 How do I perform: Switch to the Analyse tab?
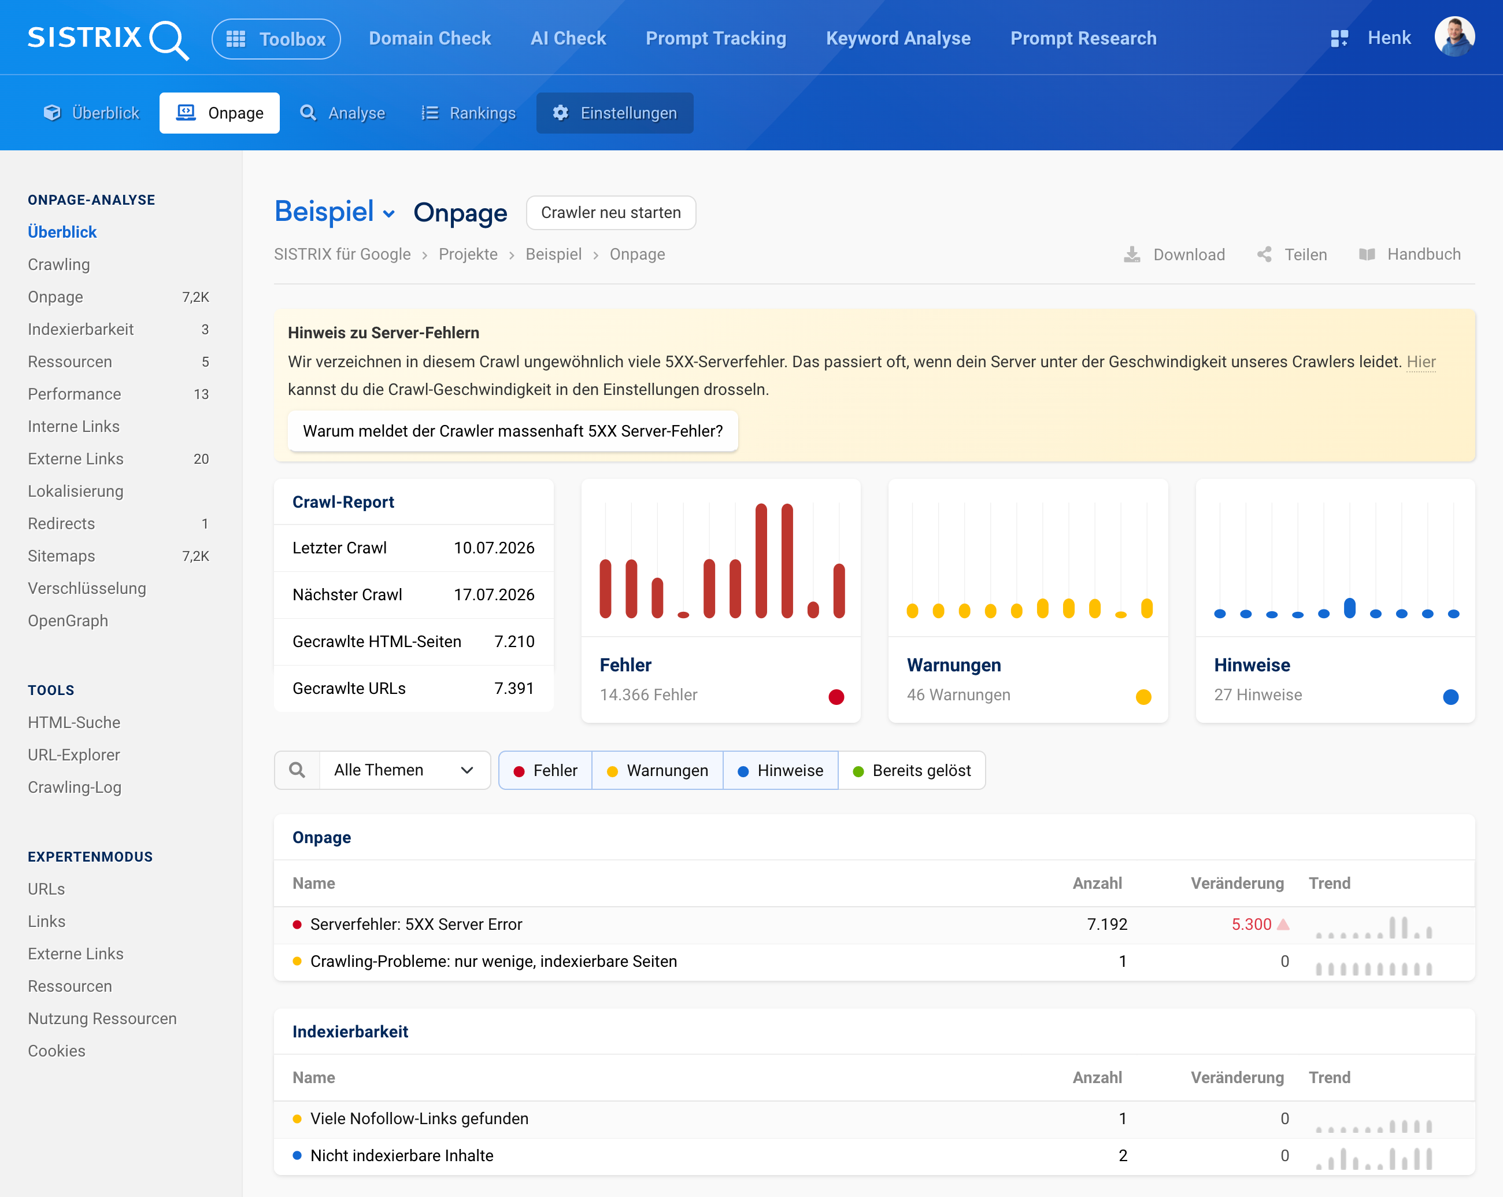(x=342, y=113)
